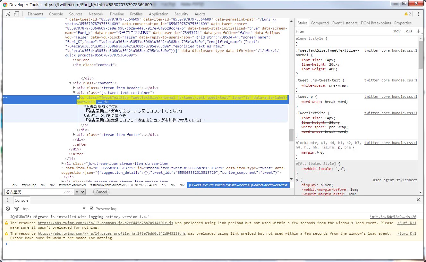Open the Timeline tab
426x262 pixels.
[x=116, y=14]
